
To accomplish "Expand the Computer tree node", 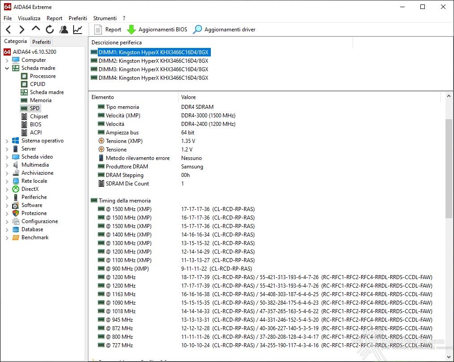I will point(7,60).
